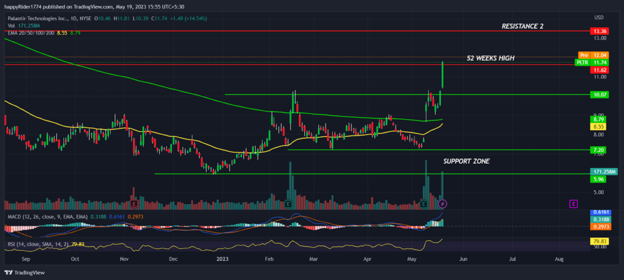Select the red 11.62 price label
This screenshot has width=624, height=280.
point(600,69)
